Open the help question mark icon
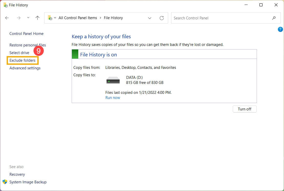 pos(280,29)
